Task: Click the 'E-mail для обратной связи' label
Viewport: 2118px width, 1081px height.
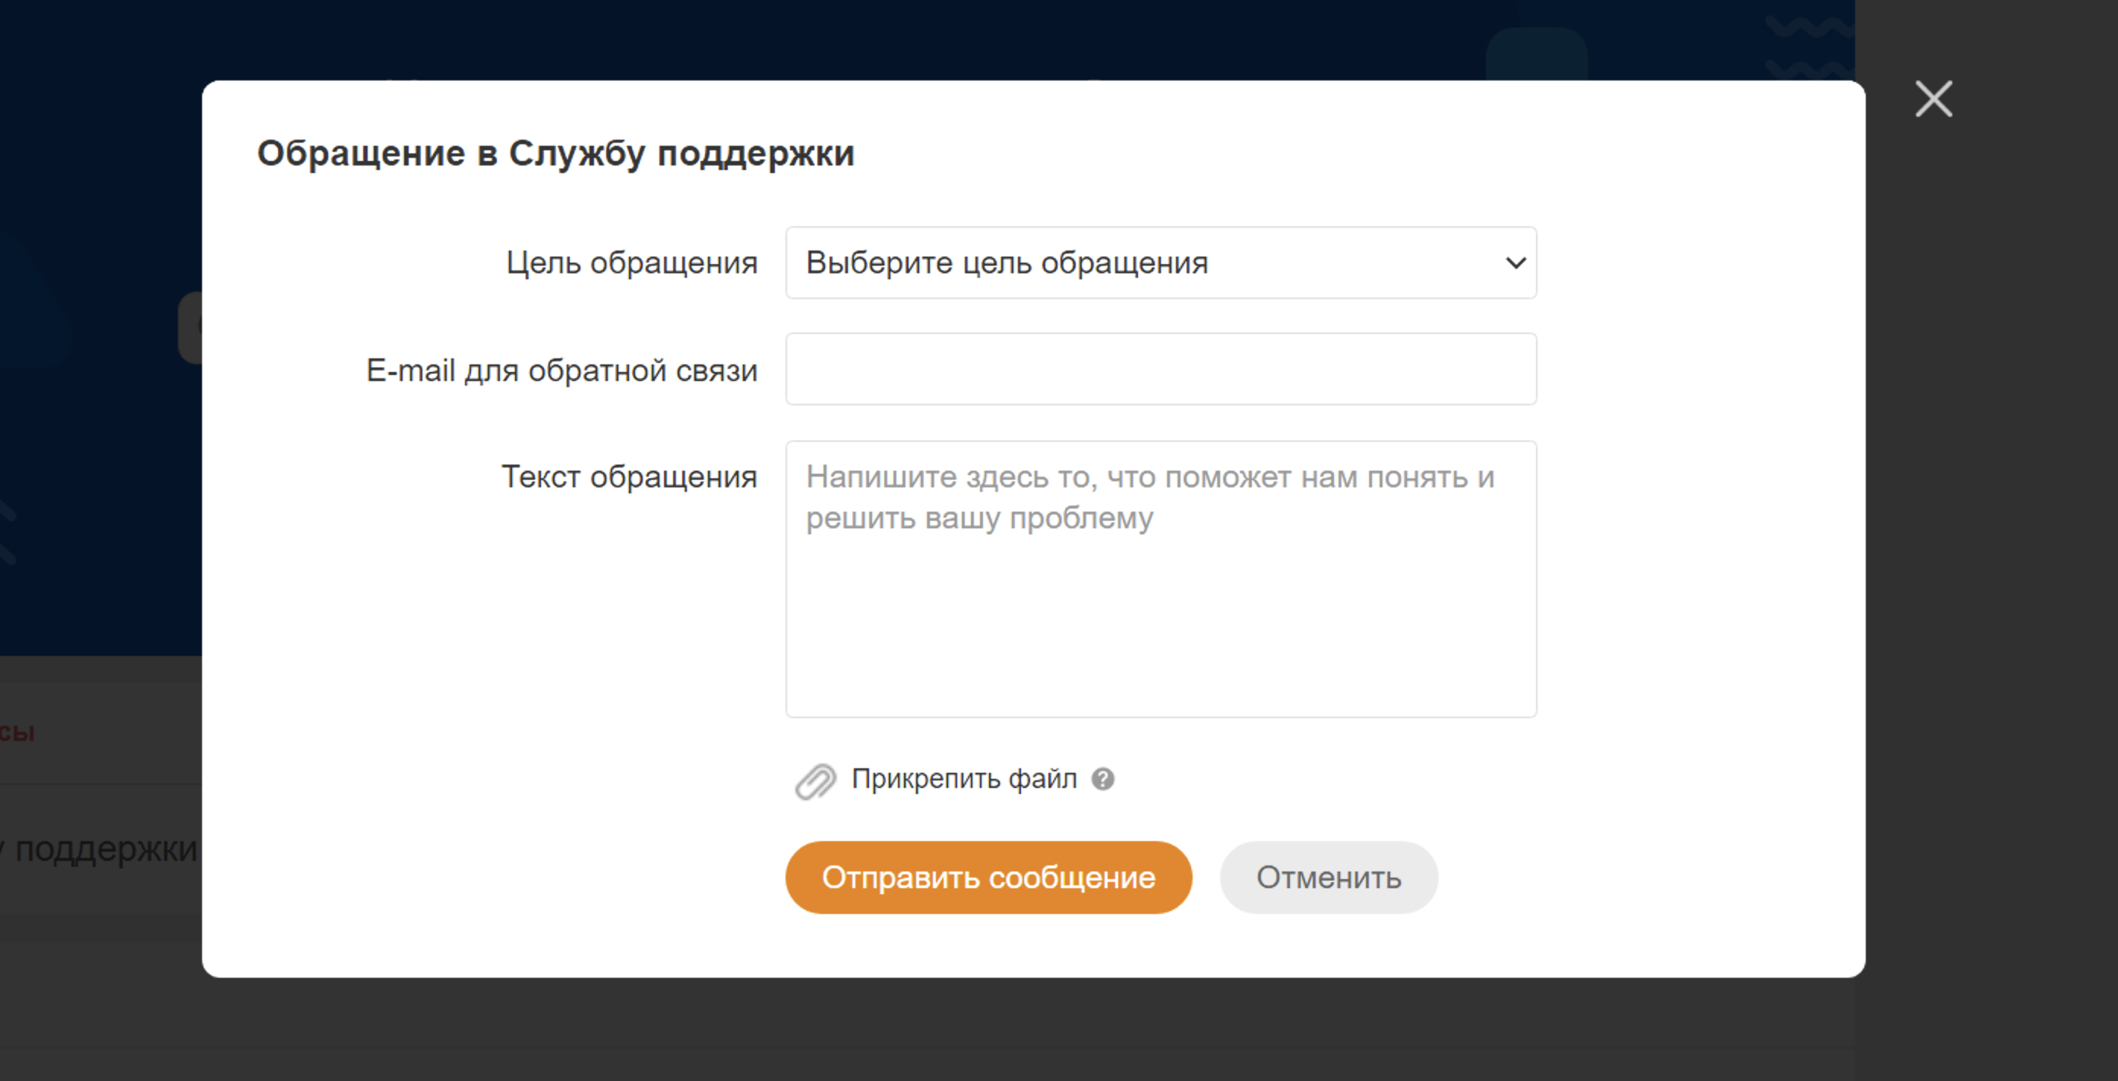Action: (561, 370)
